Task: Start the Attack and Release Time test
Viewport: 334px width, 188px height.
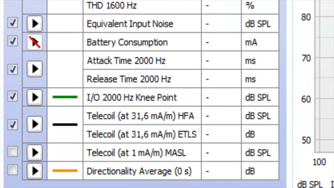Action: pos(35,69)
